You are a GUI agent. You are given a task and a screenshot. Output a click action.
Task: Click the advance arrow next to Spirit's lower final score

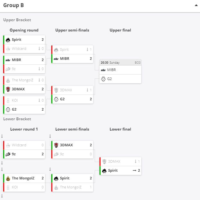click(x=135, y=170)
